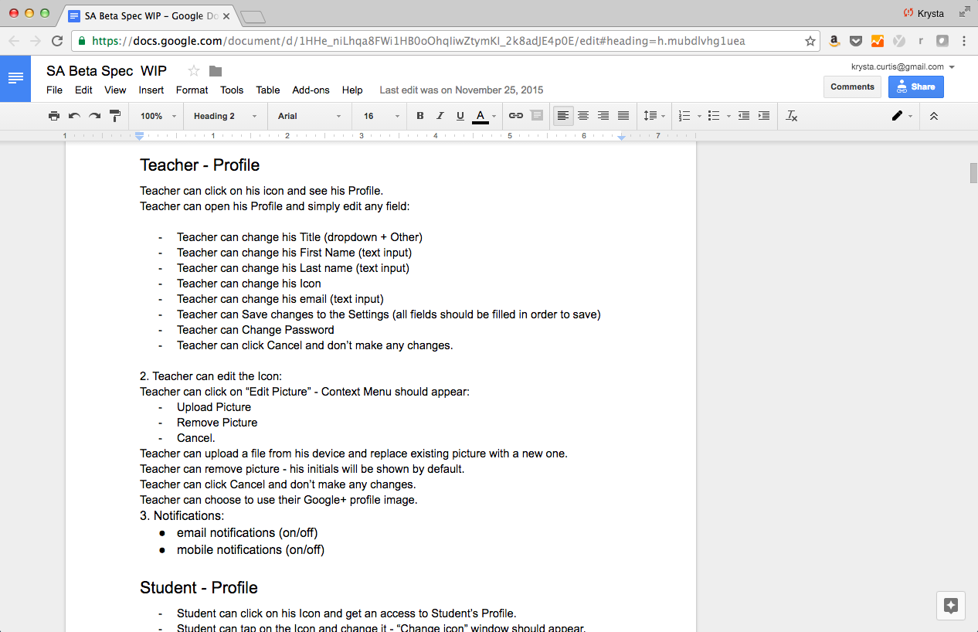Open the File menu
The width and height of the screenshot is (978, 632).
(54, 90)
